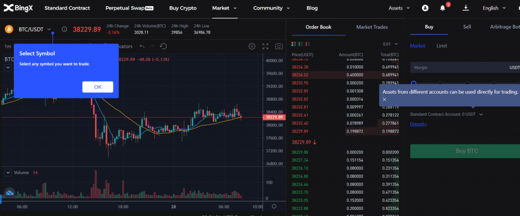Open the account profile icon
This screenshot has width=520, height=216.
[x=425, y=8]
